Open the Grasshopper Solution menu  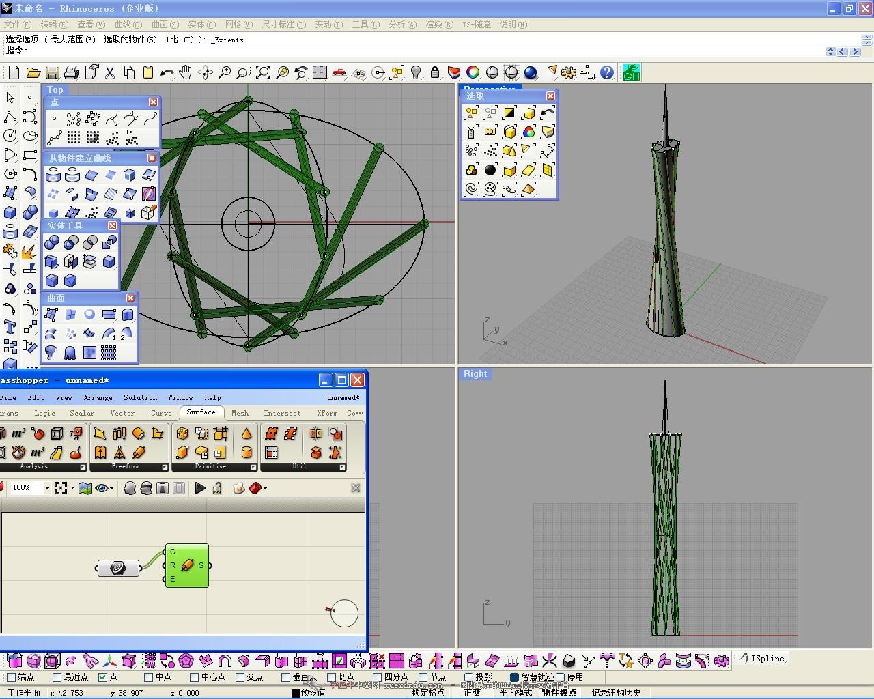[x=140, y=397]
